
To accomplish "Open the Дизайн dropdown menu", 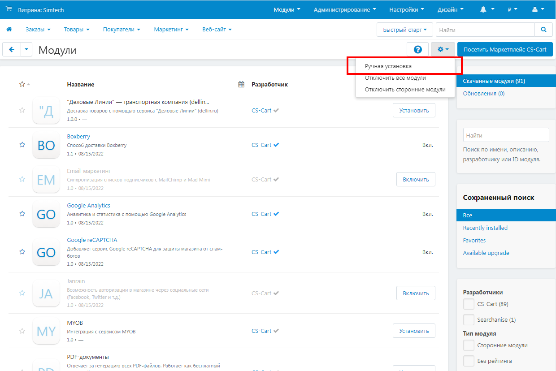I will pos(451,9).
